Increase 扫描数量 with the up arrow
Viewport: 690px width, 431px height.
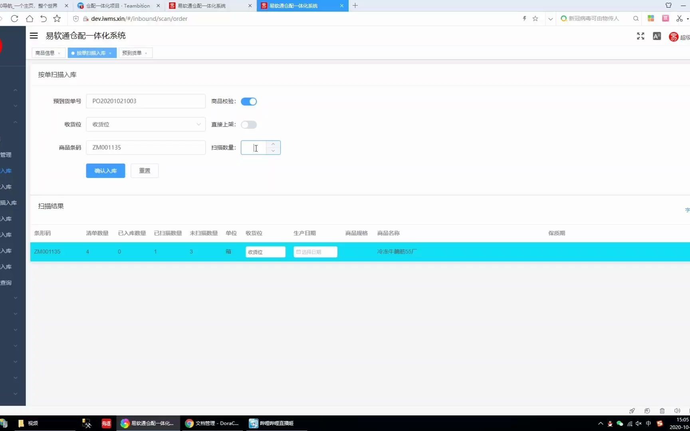point(273,144)
